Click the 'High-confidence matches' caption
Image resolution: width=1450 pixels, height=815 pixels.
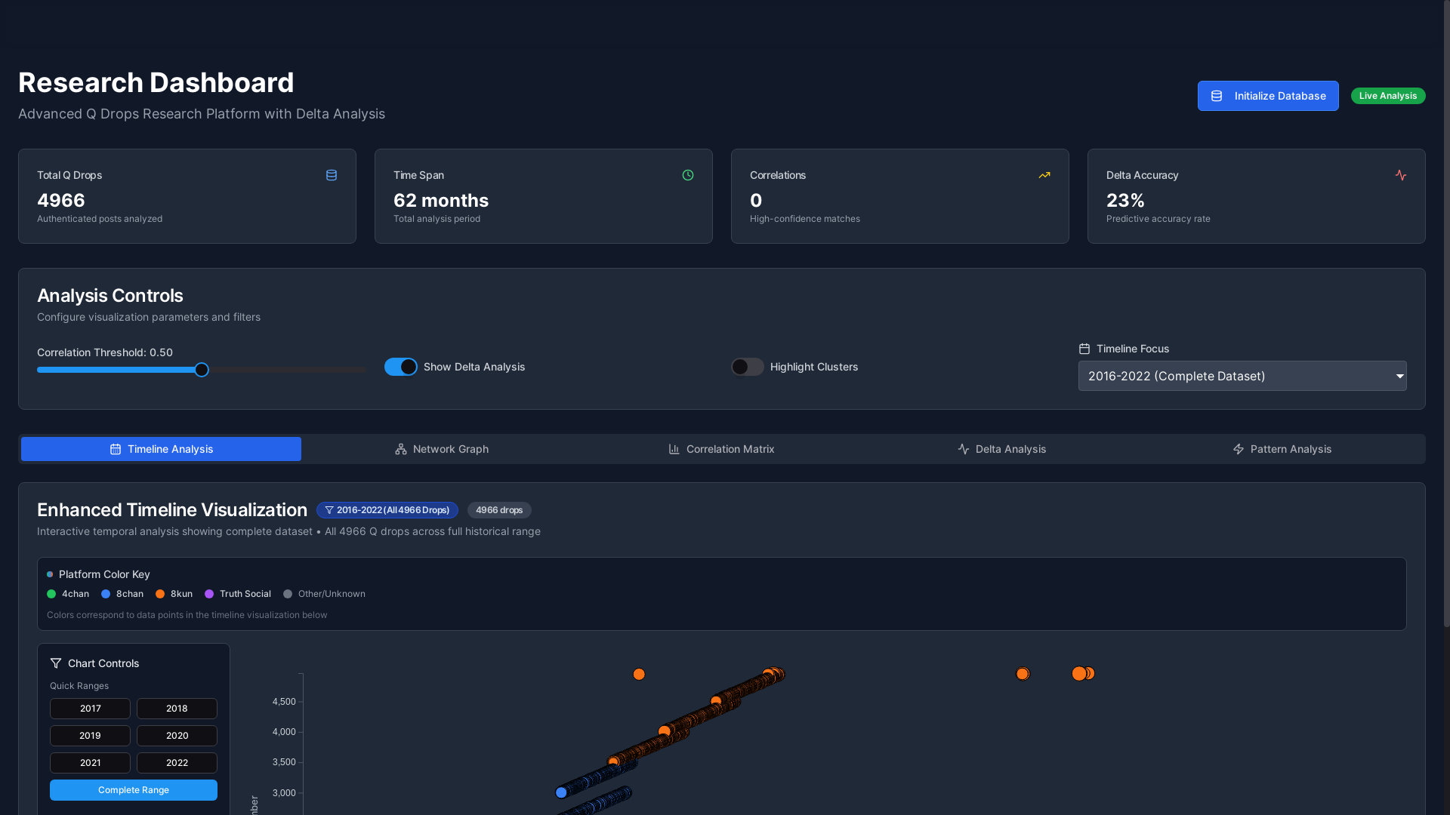[x=805, y=219]
